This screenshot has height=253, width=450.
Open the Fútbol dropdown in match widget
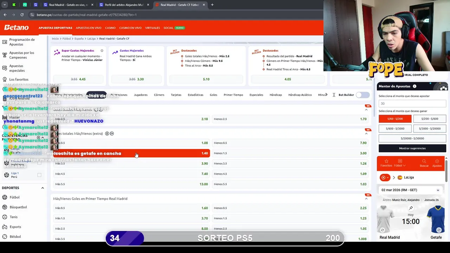point(400,163)
